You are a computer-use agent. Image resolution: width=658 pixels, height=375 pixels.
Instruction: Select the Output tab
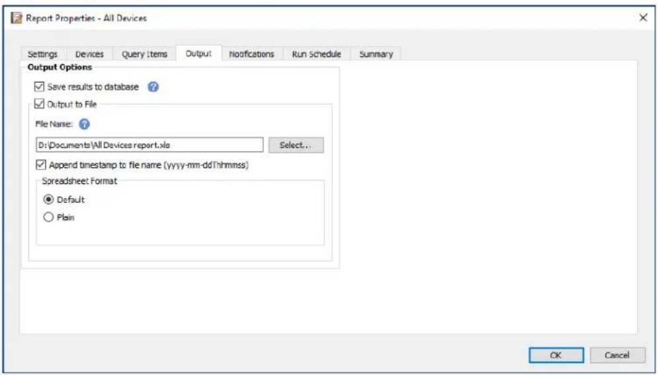(198, 54)
